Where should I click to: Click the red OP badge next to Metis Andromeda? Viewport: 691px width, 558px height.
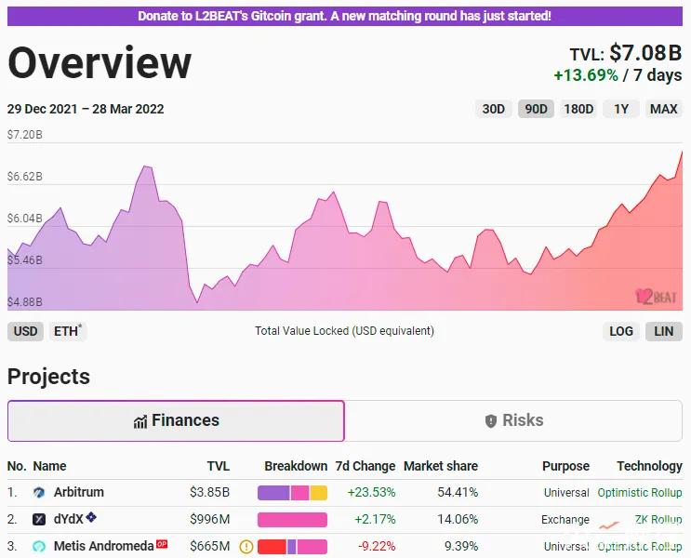(162, 544)
